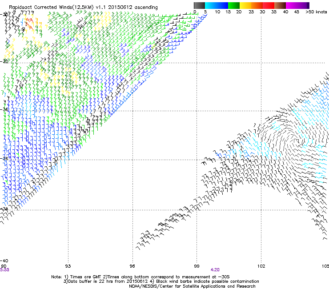The image size is (329, 289).
Task: Click the legend label "40"
Action: [285, 12]
